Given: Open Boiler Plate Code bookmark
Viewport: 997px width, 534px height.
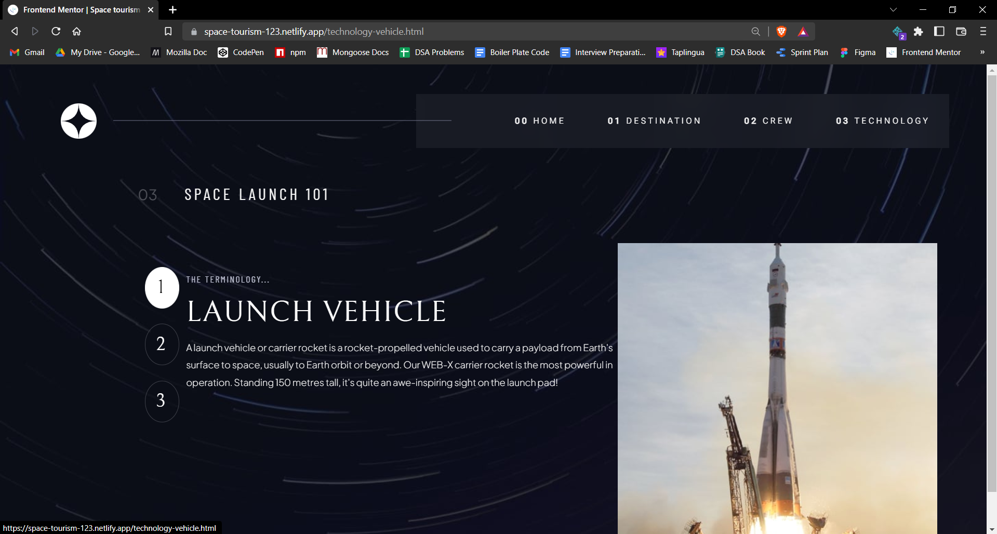Looking at the screenshot, I should coord(512,52).
